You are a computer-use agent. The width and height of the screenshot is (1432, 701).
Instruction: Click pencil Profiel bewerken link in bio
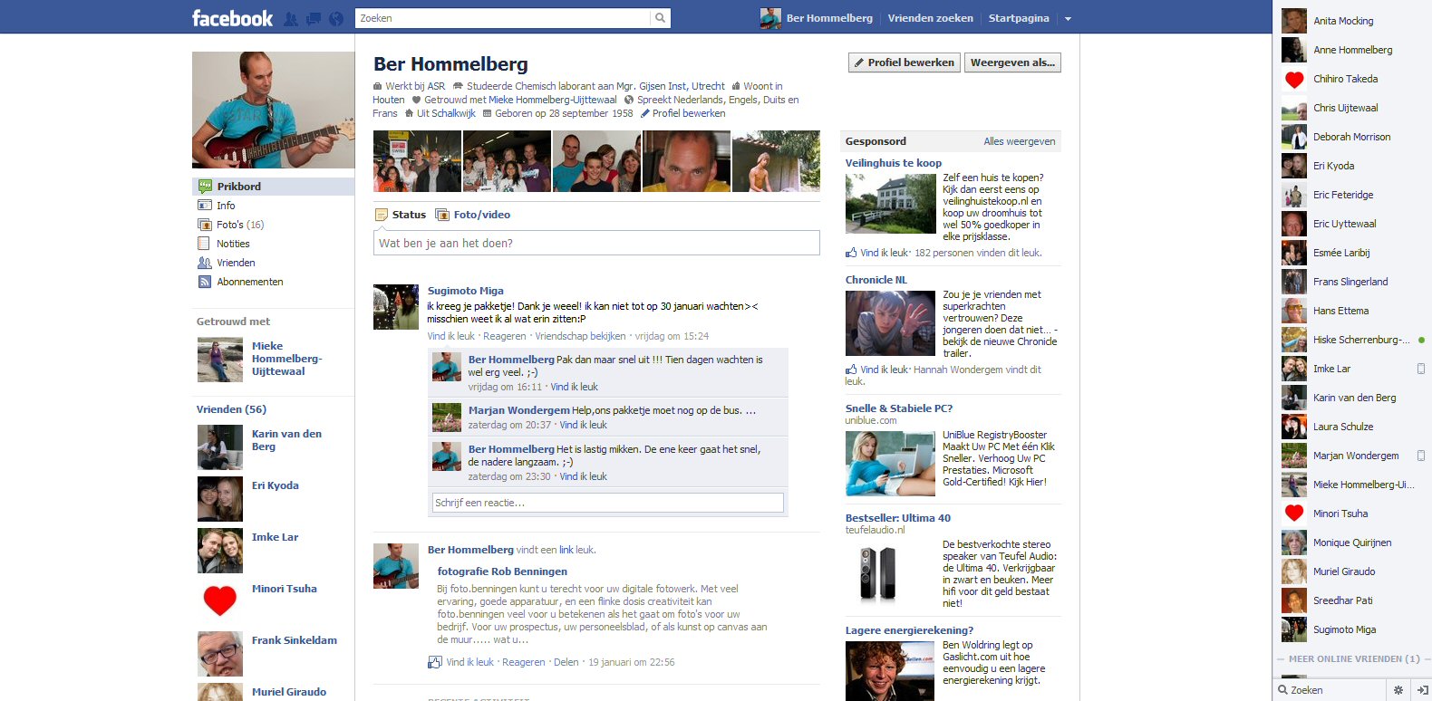coord(683,113)
